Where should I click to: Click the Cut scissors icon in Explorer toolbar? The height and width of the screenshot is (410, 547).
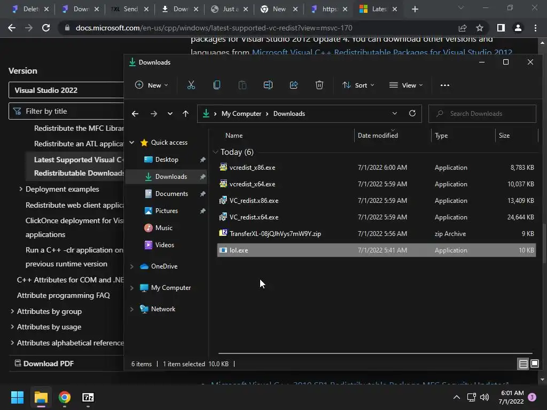[191, 85]
